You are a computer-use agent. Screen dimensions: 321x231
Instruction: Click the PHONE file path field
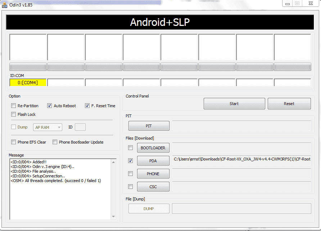[241, 173]
